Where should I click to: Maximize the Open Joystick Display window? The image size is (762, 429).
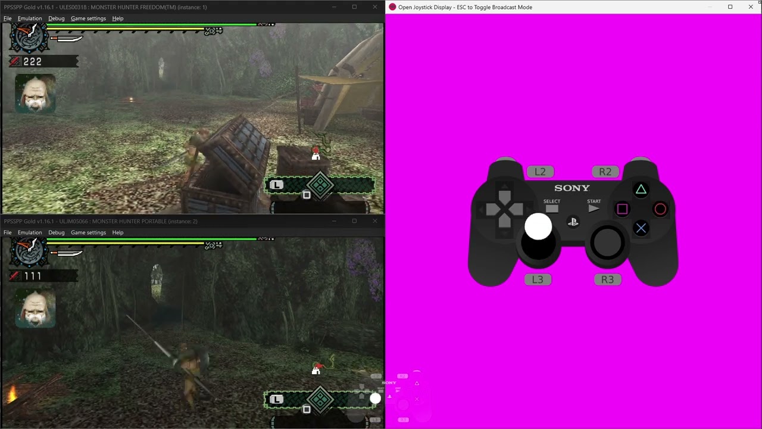point(730,7)
